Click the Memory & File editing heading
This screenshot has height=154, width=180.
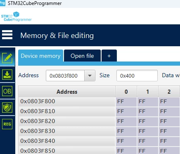tap(57, 36)
